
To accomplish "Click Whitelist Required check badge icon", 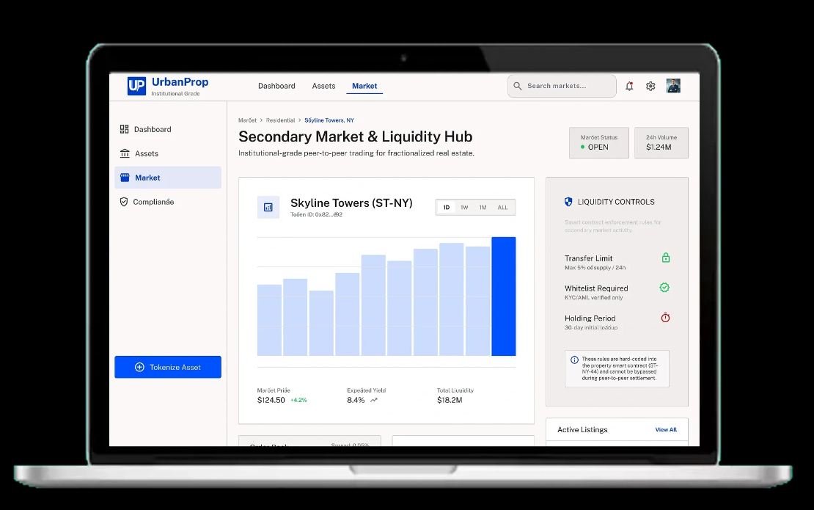I will click(664, 287).
